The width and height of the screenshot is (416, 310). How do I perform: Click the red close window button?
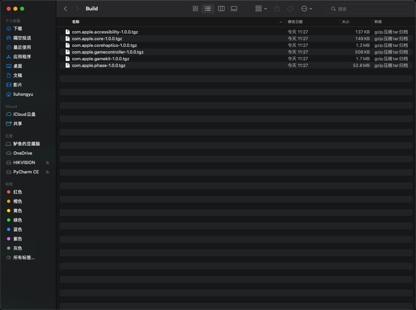click(9, 9)
